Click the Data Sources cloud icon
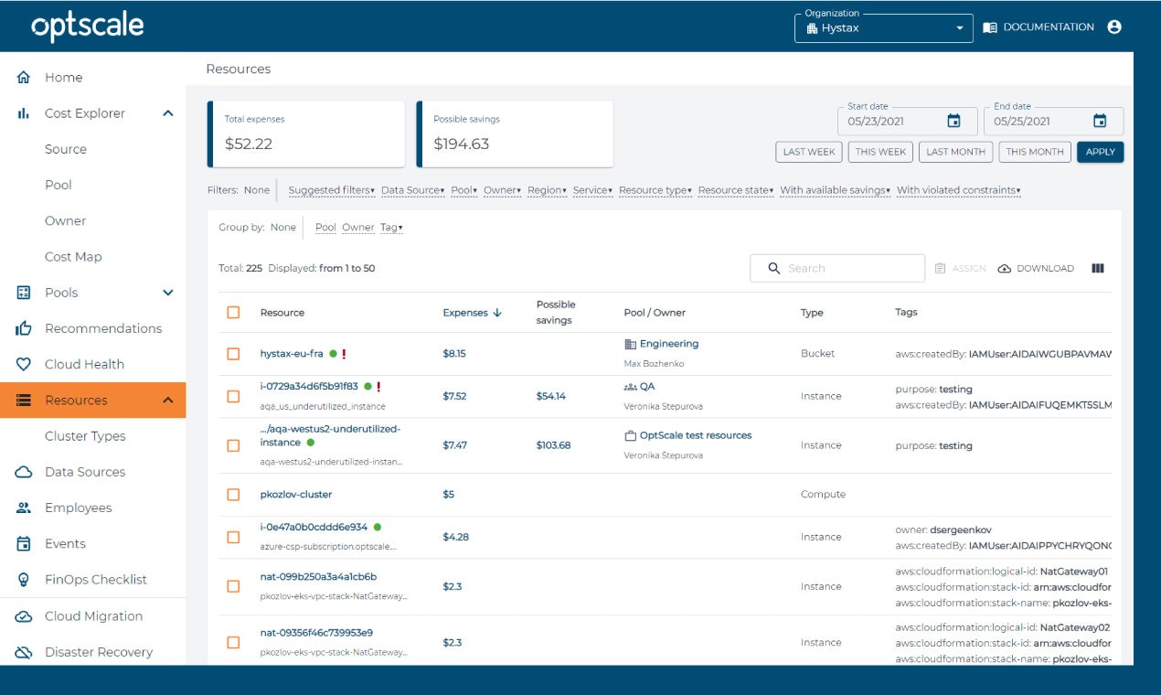Viewport: 1161px width, 695px height. point(24,472)
